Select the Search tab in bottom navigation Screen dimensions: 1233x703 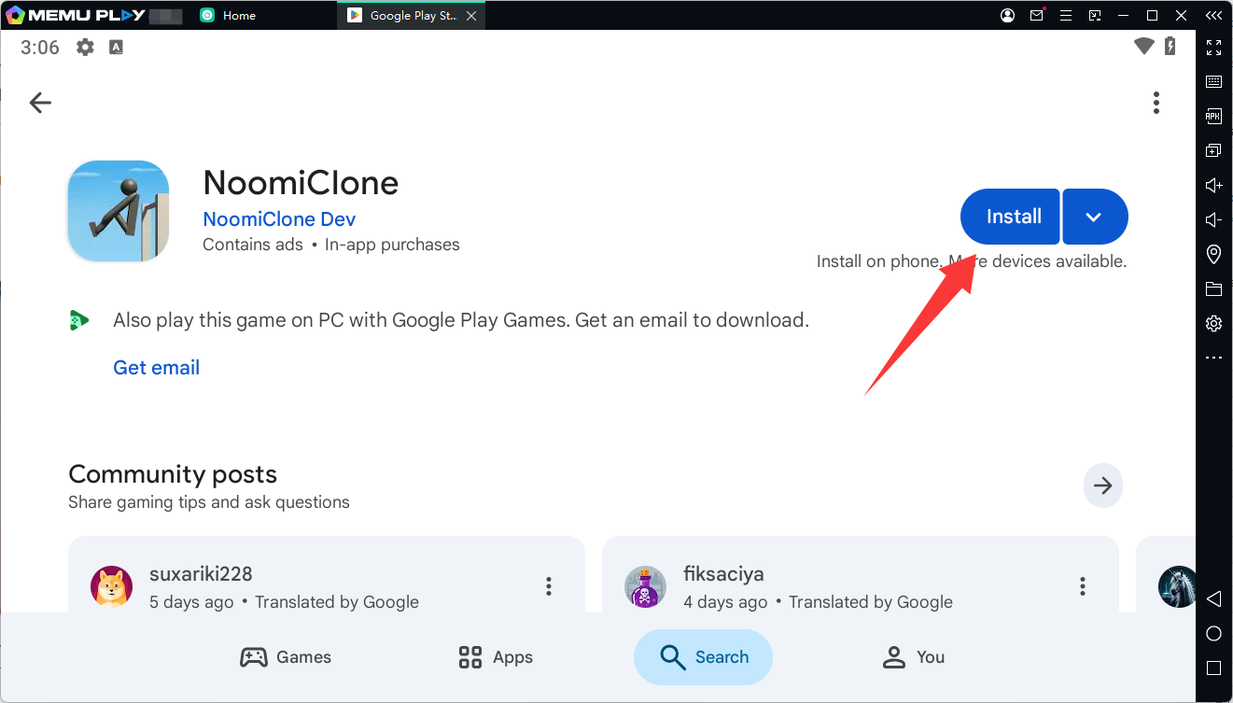coord(703,657)
